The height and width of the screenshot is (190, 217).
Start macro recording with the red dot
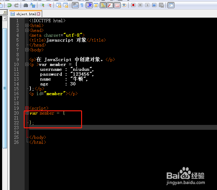click(133, 5)
